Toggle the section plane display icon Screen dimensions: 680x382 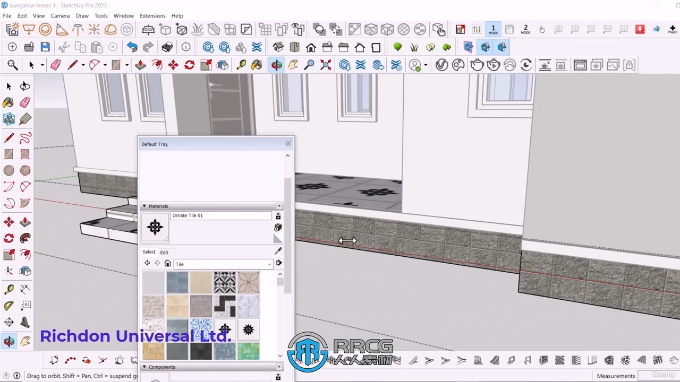pyautogui.click(x=468, y=47)
